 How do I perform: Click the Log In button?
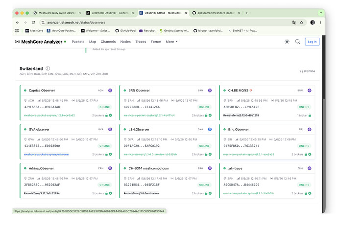tap(312, 42)
